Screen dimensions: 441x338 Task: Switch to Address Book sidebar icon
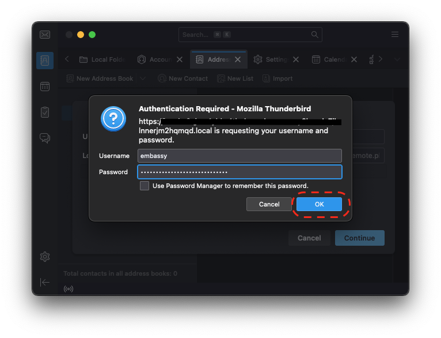coord(45,61)
